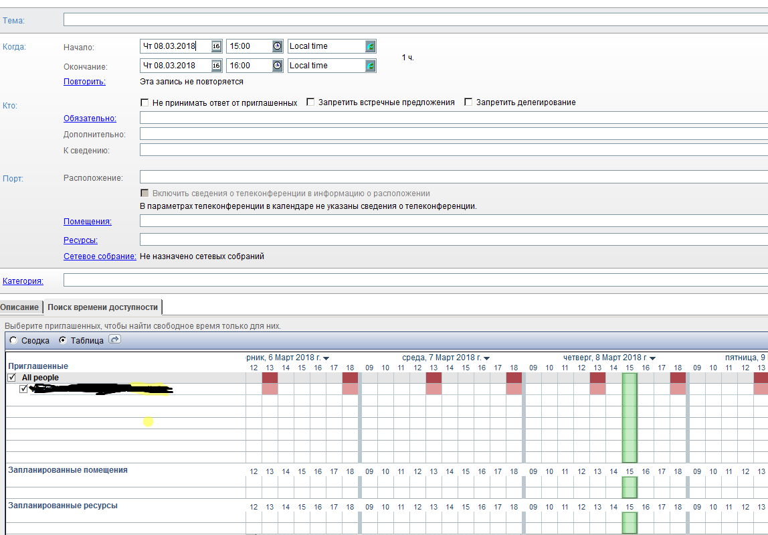Uncheck All people checkbox

tap(12, 378)
